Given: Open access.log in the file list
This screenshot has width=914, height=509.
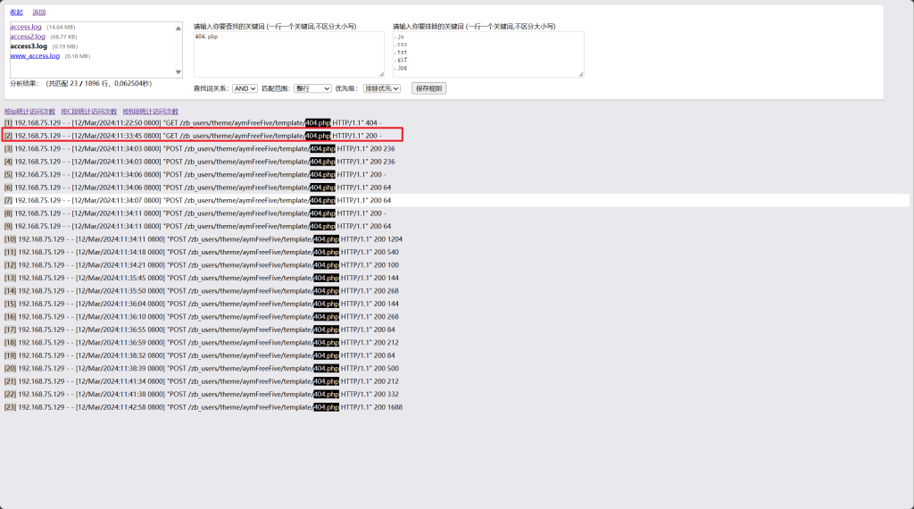Looking at the screenshot, I should click(x=25, y=27).
